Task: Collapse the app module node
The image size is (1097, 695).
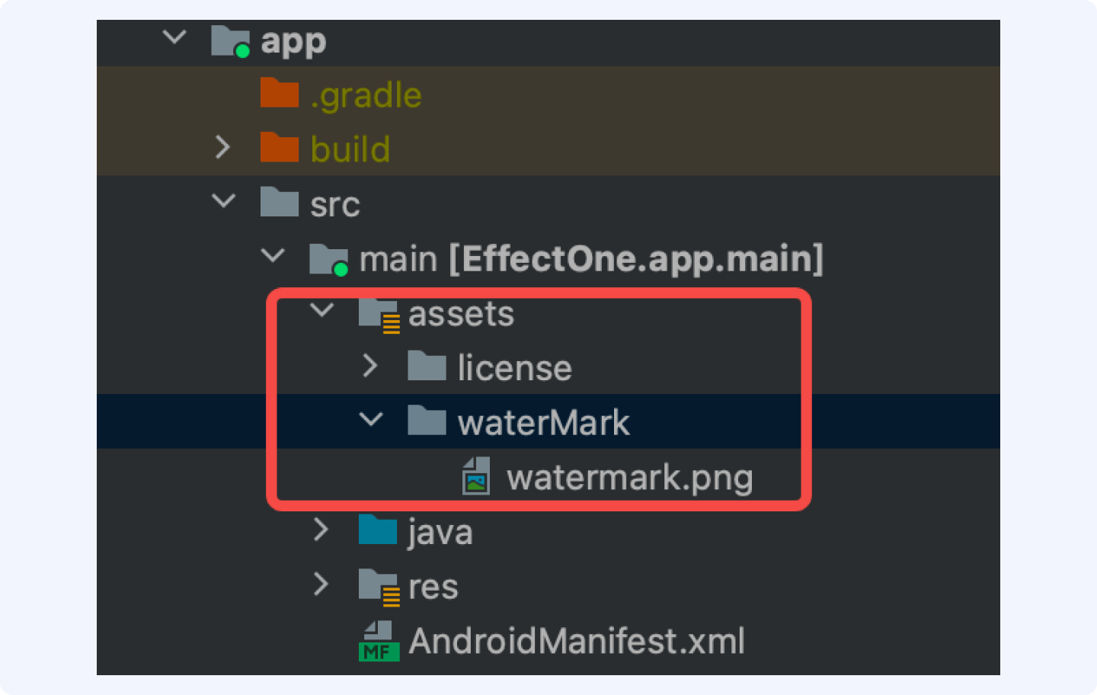Action: (174, 37)
